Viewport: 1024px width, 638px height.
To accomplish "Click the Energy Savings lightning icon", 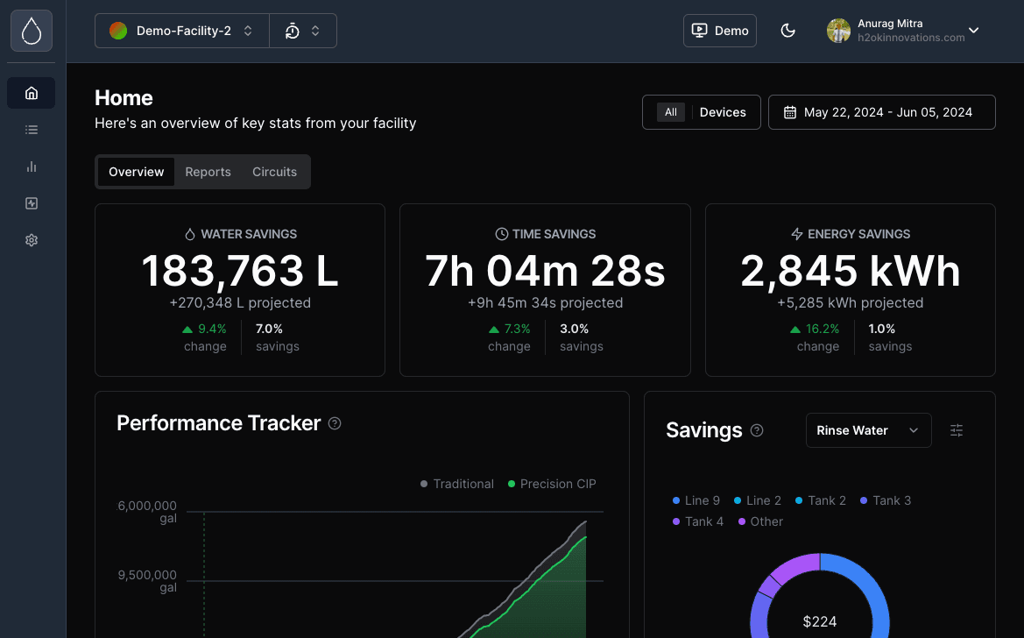I will (797, 234).
